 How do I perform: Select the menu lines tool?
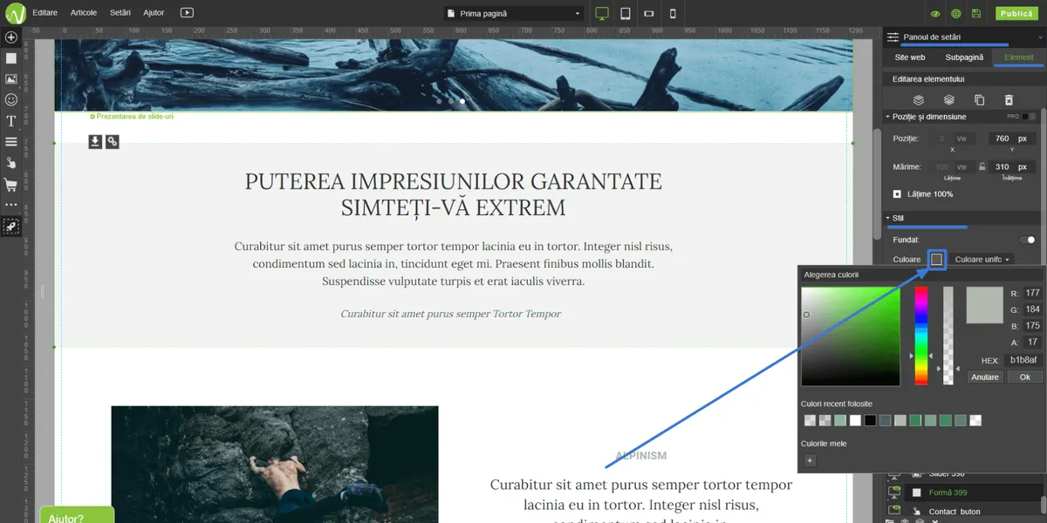[x=11, y=141]
